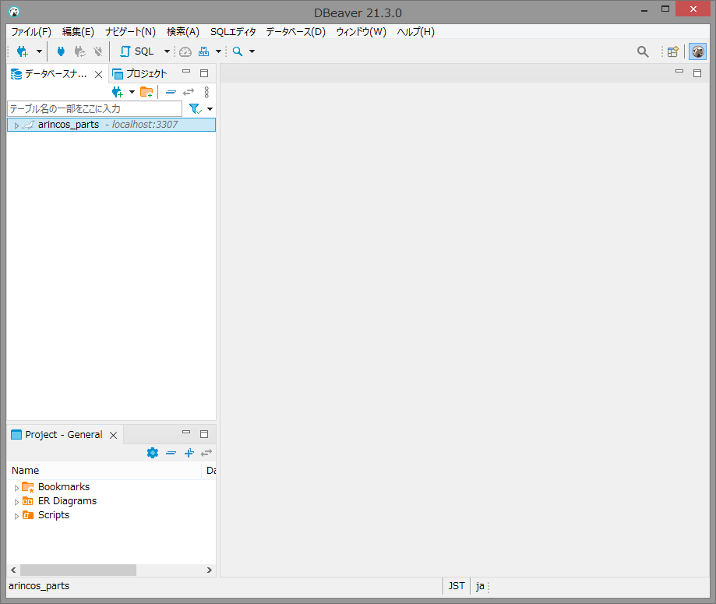
Task: Open the データベース(D) menu
Action: point(296,31)
